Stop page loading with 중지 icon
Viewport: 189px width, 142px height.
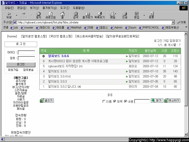[x=38, y=15]
